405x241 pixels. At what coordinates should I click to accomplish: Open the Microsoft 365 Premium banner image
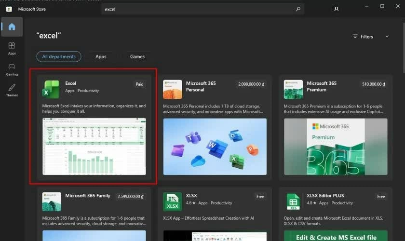tap(336, 147)
